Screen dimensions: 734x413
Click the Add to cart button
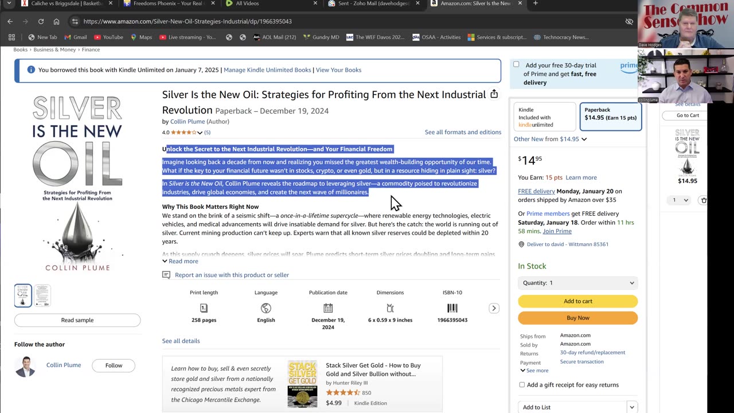pos(577,301)
